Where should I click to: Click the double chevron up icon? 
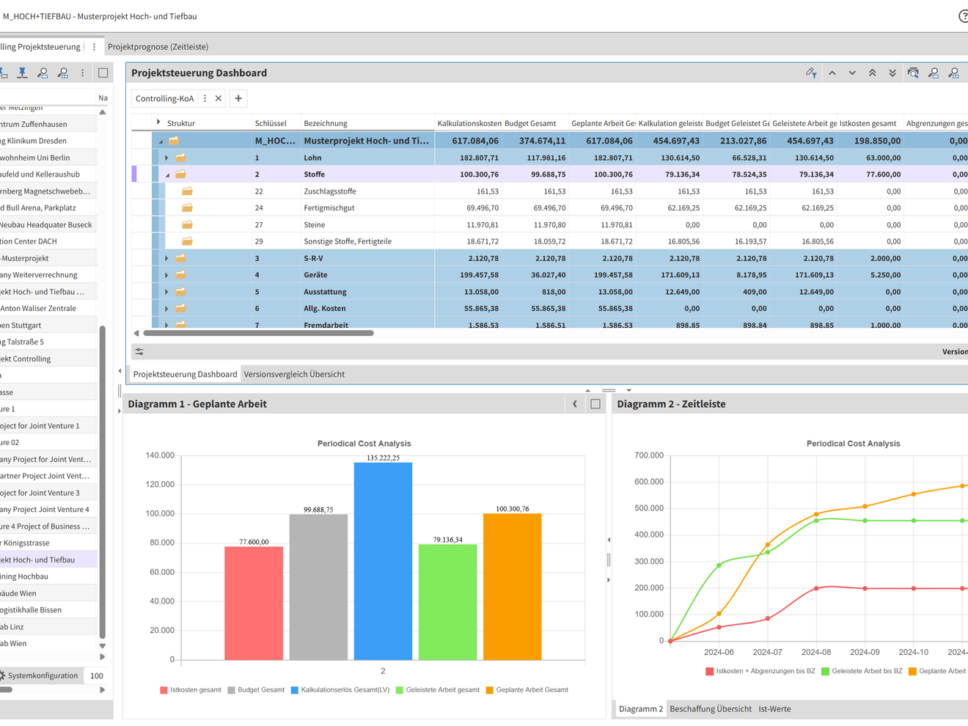[x=873, y=73]
